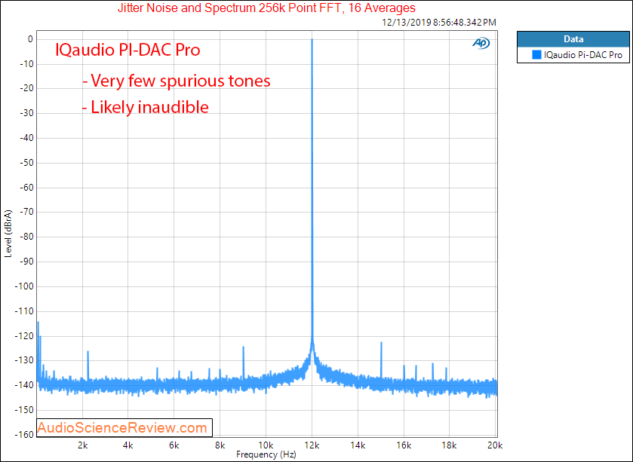Click the 'Level (dBrA)' axis label

click(x=8, y=233)
